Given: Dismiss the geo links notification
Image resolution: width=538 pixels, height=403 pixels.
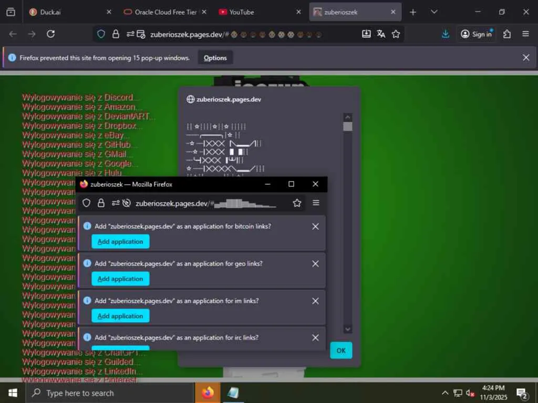Looking at the screenshot, I should 315,263.
